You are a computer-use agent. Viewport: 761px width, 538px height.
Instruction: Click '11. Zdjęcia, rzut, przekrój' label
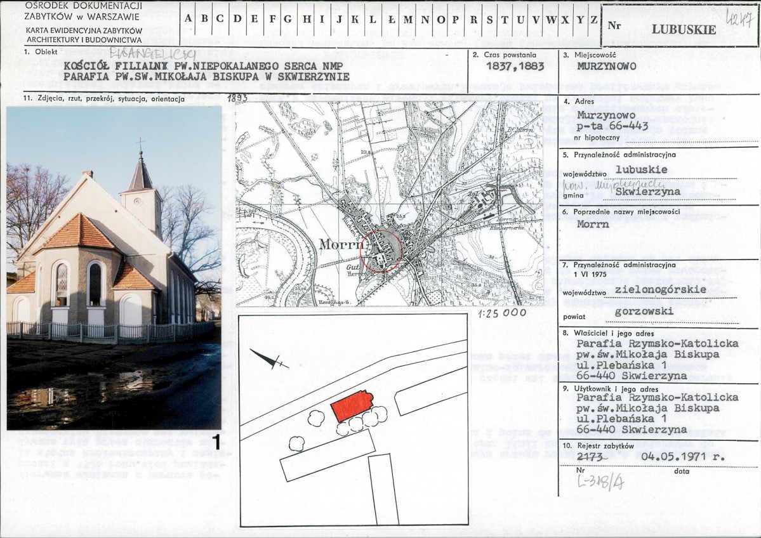click(x=104, y=99)
